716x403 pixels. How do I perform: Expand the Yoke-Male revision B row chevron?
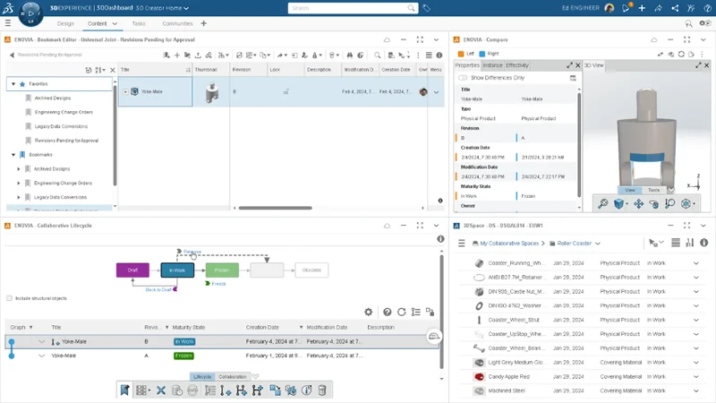[41, 341]
